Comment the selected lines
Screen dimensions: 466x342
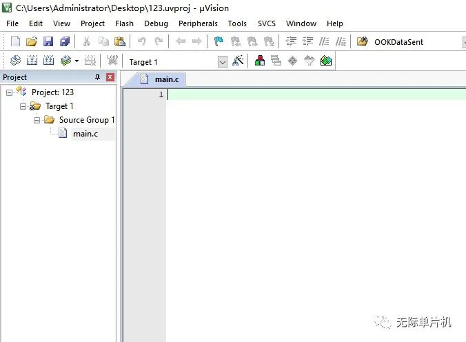pyautogui.click(x=324, y=41)
